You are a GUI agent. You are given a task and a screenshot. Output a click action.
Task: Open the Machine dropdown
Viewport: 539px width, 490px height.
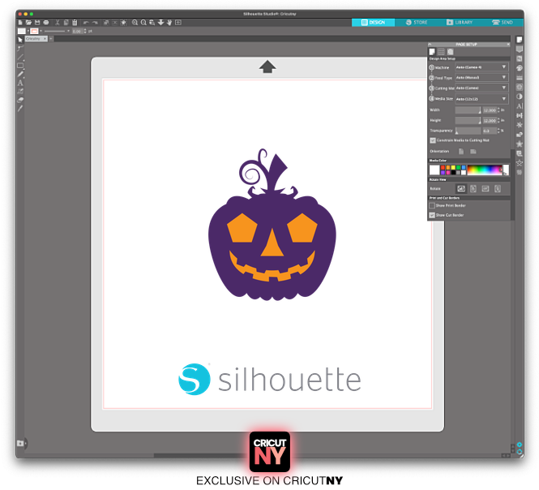click(x=481, y=67)
